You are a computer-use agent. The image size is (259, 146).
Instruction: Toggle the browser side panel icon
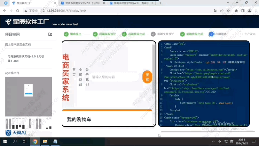tap(243, 11)
